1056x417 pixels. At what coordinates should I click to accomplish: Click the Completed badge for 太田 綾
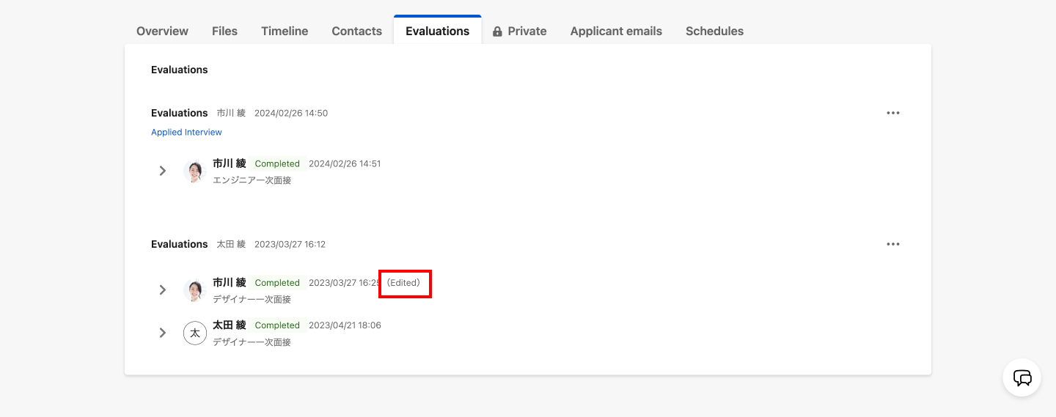[x=277, y=325]
